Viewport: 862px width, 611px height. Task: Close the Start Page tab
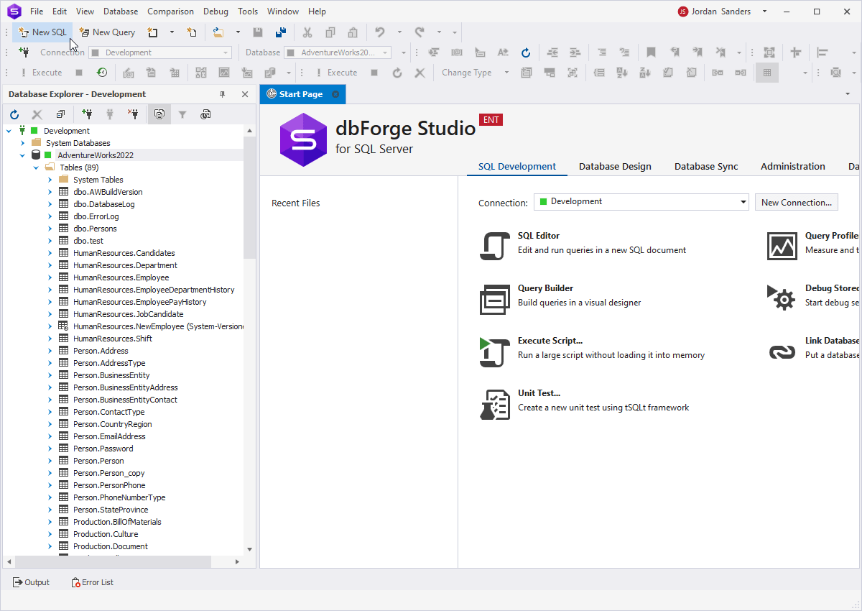pyautogui.click(x=335, y=94)
